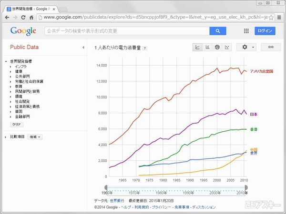Open a new browser tab

tap(63, 9)
